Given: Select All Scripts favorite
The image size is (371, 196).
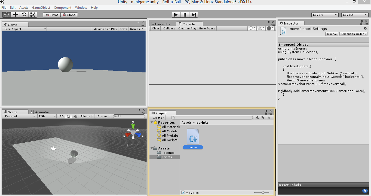Looking at the screenshot, I should coord(167,140).
